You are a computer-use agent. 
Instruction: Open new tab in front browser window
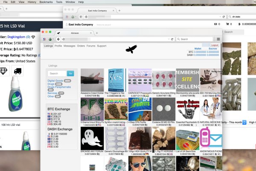click(x=97, y=33)
